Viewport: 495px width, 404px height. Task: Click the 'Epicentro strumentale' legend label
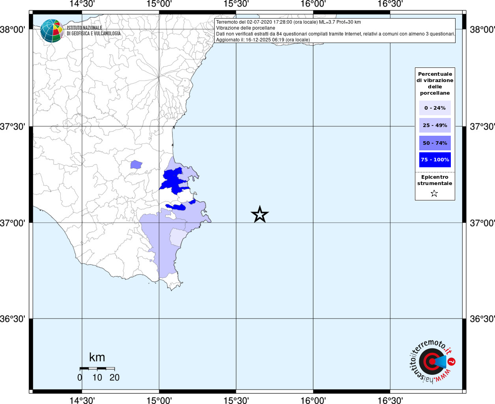pos(435,180)
